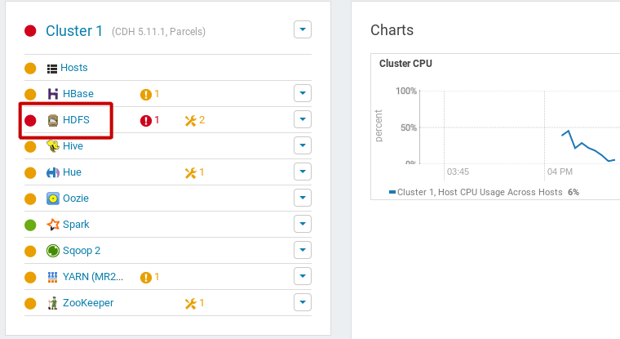Click the Hive bee service icon
Viewport: 620px width, 339px height.
tap(53, 146)
